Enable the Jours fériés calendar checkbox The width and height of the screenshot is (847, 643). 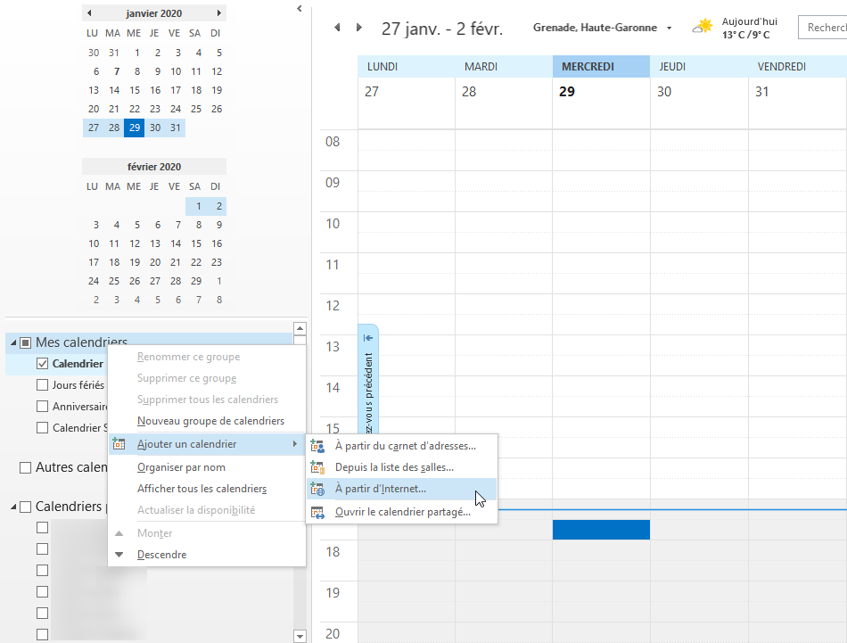[43, 385]
